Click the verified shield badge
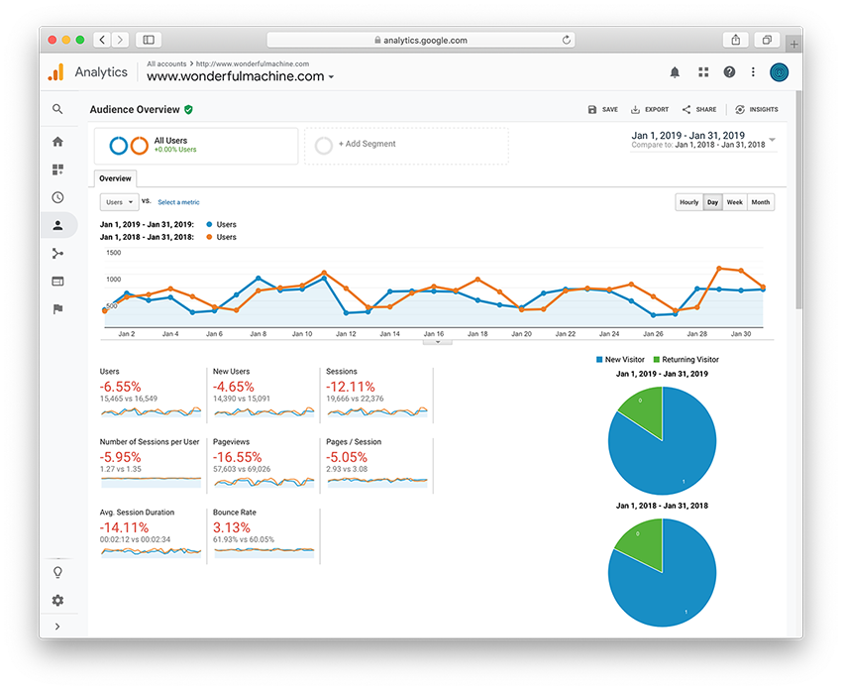Image resolution: width=842 pixels, height=690 pixels. pos(188,110)
